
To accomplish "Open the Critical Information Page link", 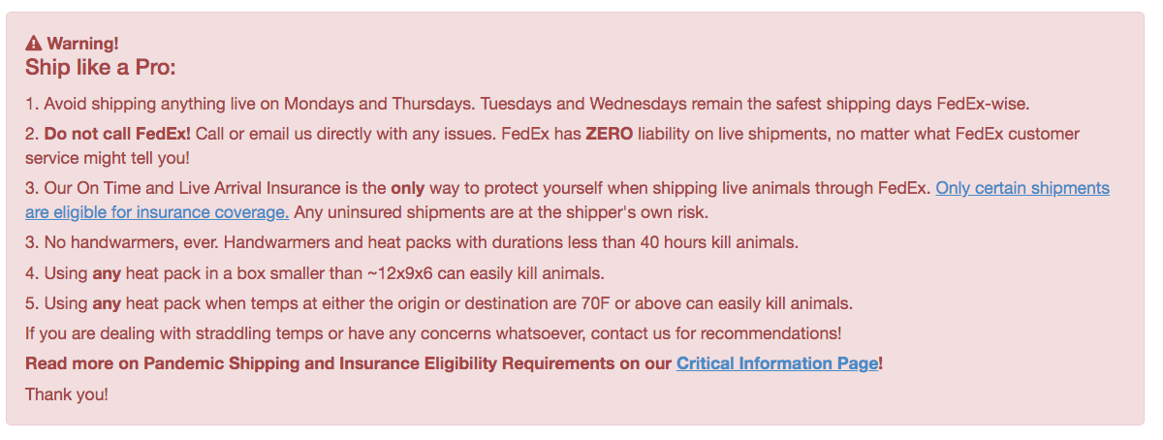I will coord(777,363).
